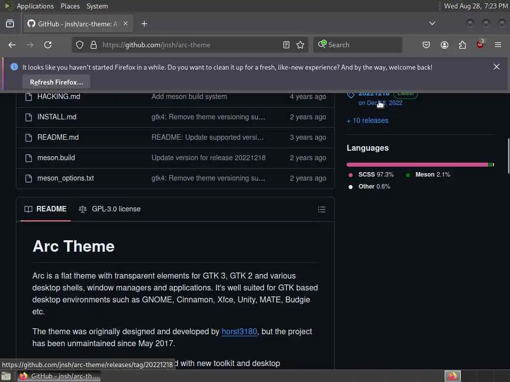Open the INSTALL.md file

(x=57, y=117)
